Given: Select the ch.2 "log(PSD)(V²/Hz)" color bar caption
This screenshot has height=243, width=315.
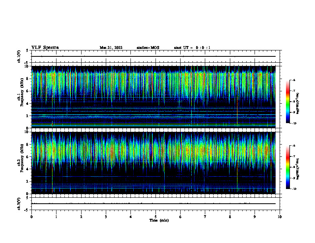Looking at the screenshot, I should pyautogui.click(x=297, y=169).
